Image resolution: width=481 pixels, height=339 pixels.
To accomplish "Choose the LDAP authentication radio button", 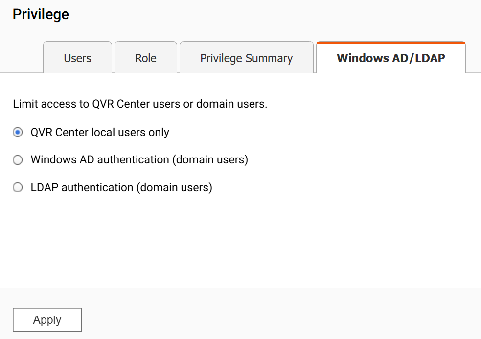I will pyautogui.click(x=18, y=188).
